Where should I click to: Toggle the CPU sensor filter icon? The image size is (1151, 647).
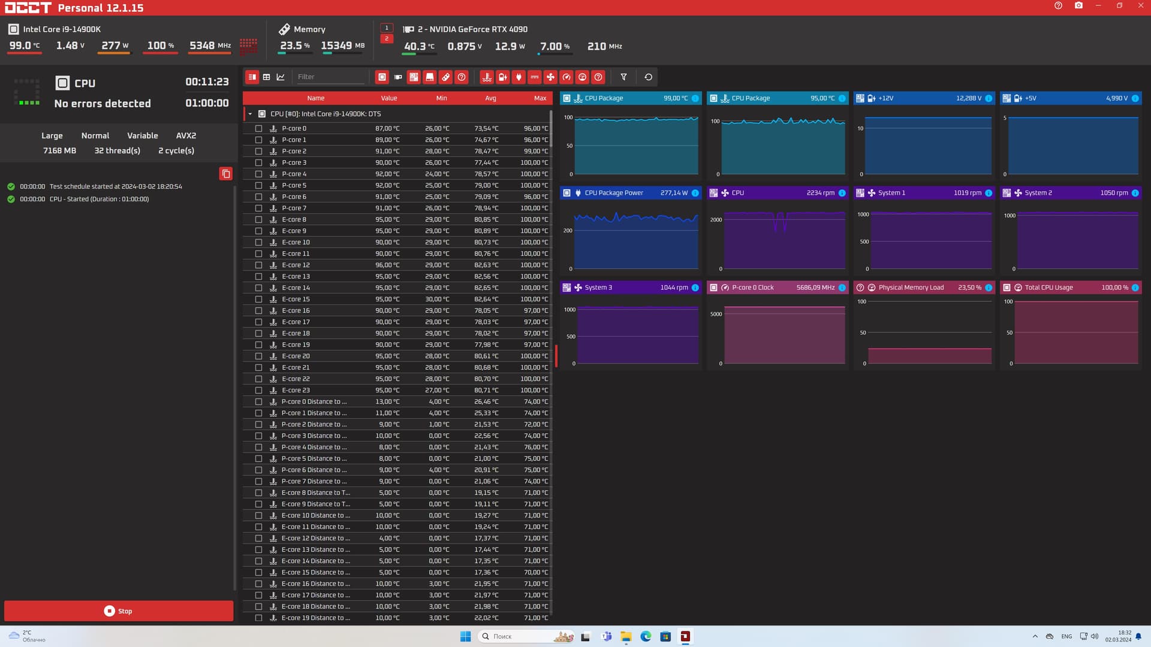382,77
